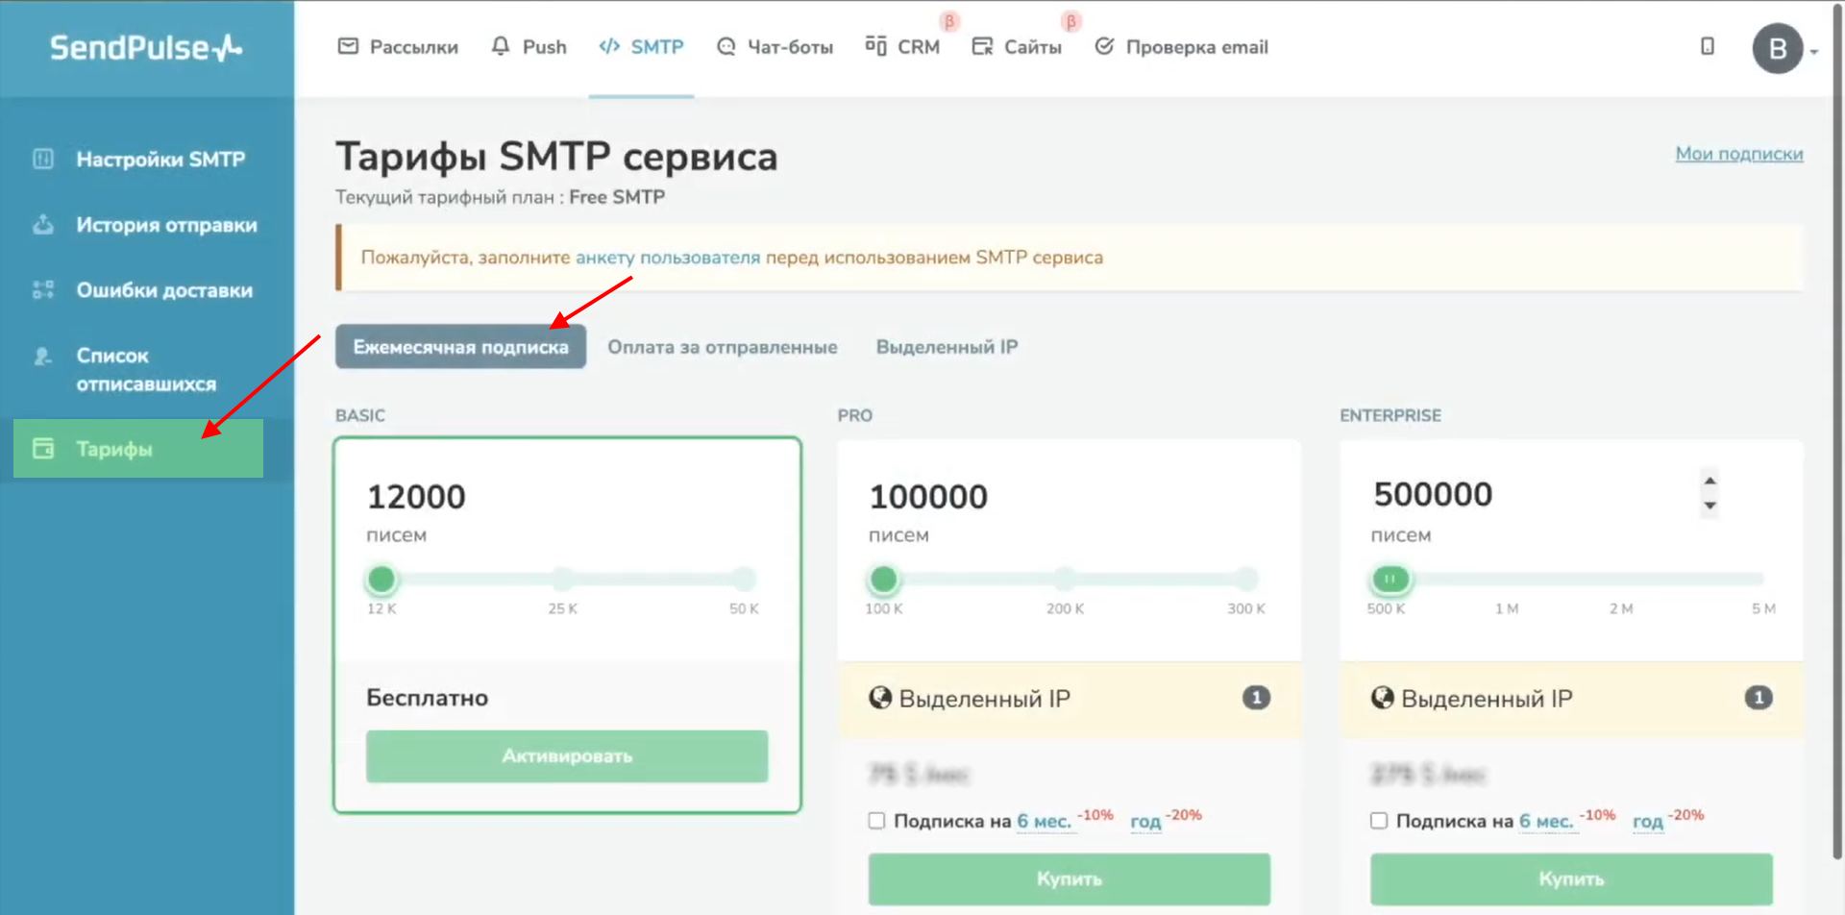The width and height of the screenshot is (1845, 915).
Task: Click the Настройки SMTP sidebar icon
Action: [43, 159]
